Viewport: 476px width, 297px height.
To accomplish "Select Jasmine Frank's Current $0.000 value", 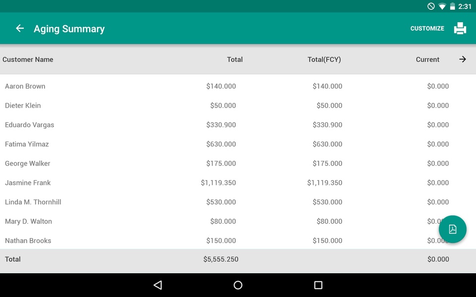I will click(438, 183).
